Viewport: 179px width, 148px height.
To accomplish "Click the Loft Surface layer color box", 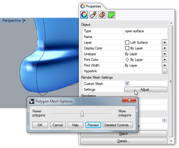I will point(127,43).
